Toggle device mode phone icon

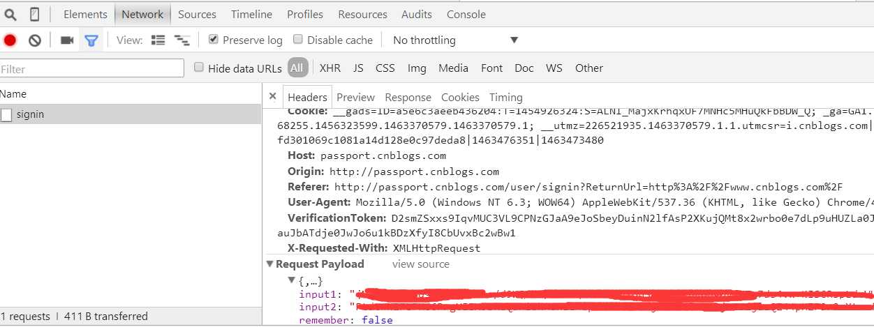point(34,14)
